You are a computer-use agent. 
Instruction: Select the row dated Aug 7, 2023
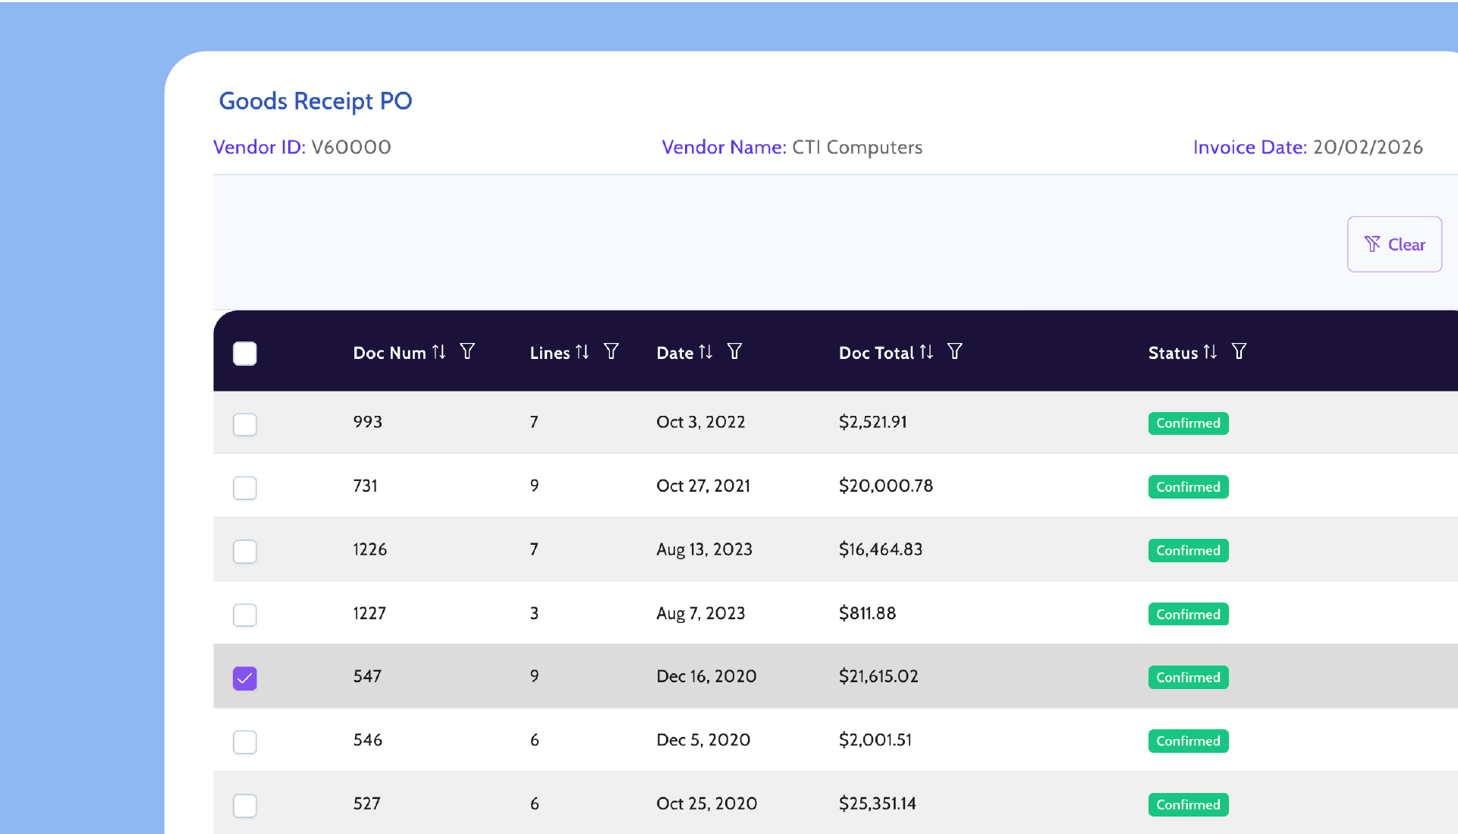pyautogui.click(x=245, y=615)
